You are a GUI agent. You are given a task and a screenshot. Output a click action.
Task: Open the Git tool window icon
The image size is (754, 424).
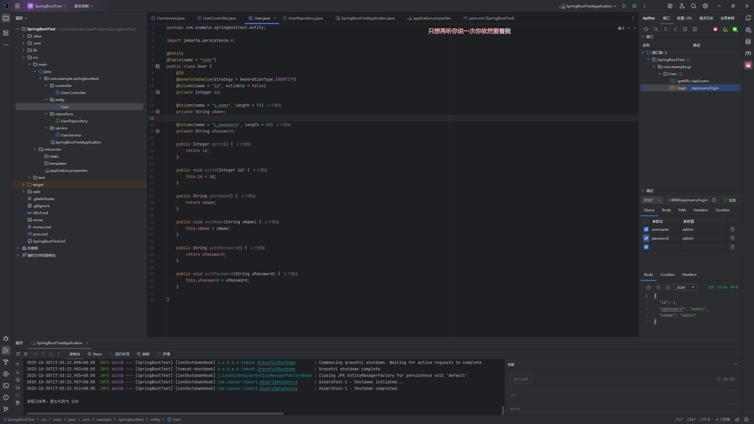click(x=6, y=409)
